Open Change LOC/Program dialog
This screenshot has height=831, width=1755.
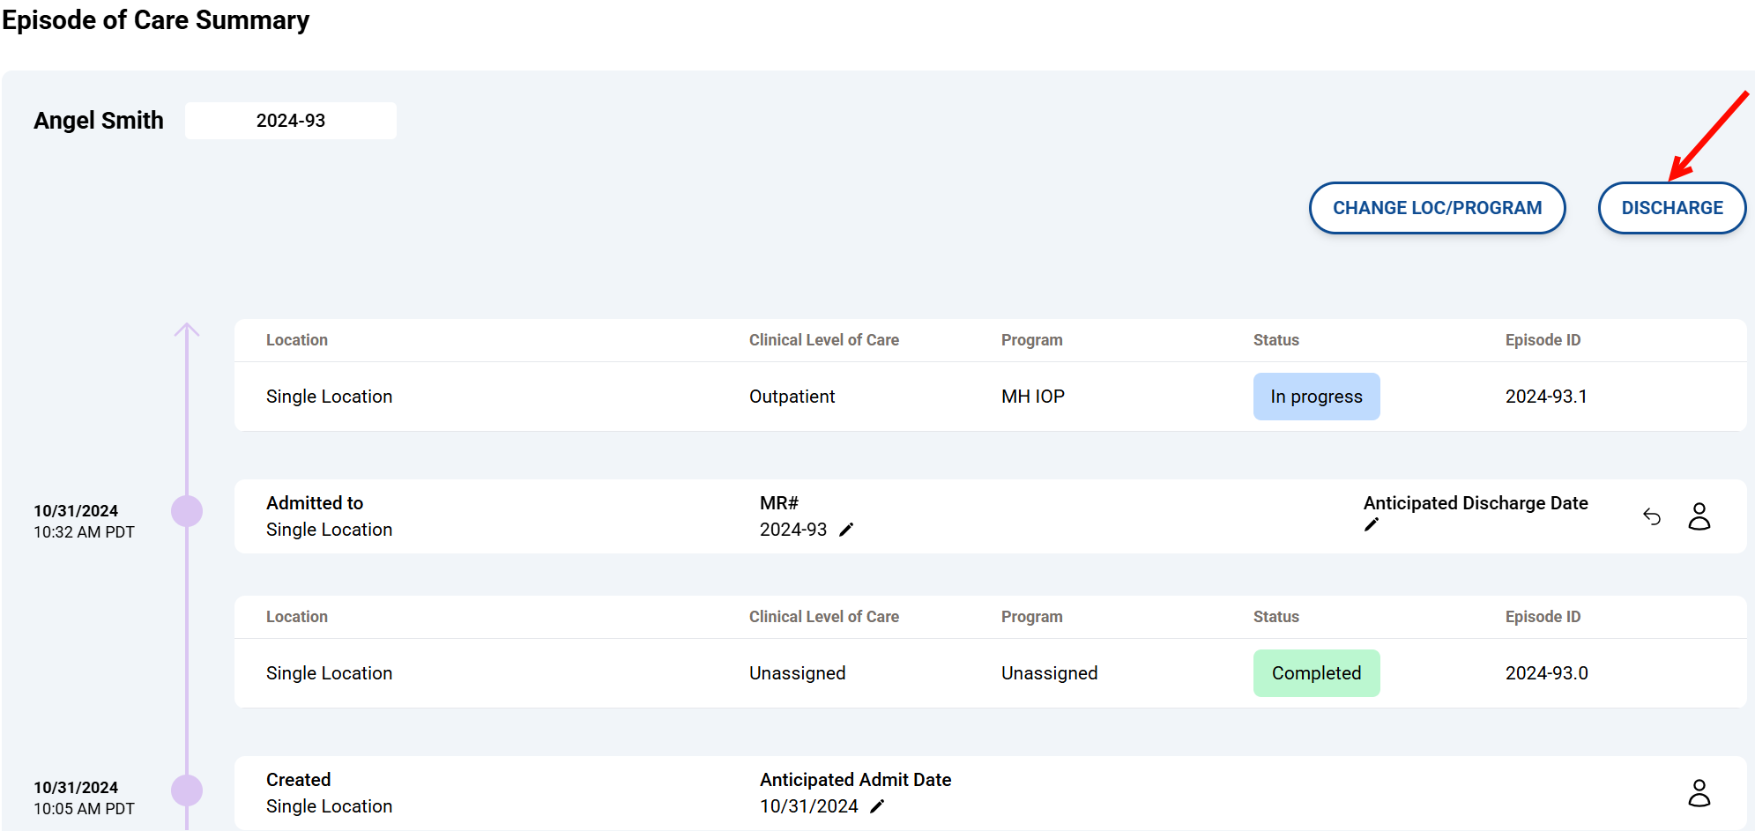pos(1437,208)
